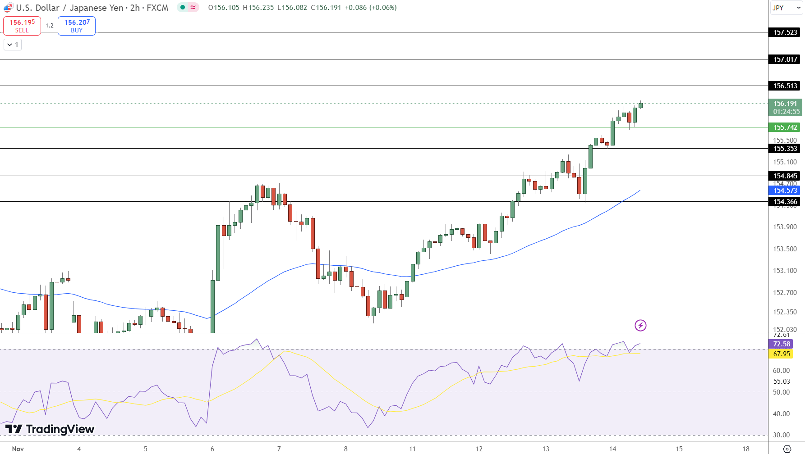Click the Nov date axis label
Image resolution: width=805 pixels, height=454 pixels.
(18, 449)
